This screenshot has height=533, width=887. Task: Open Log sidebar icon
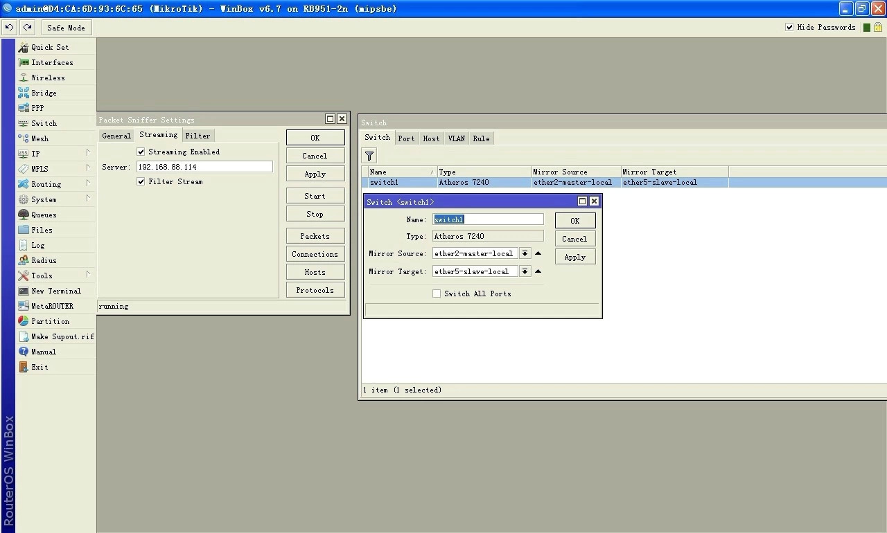(24, 245)
